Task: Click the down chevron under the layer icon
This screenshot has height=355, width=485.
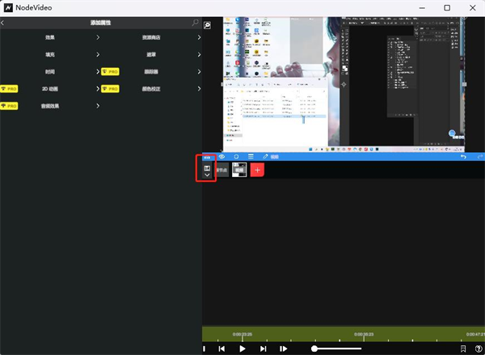Action: 208,175
